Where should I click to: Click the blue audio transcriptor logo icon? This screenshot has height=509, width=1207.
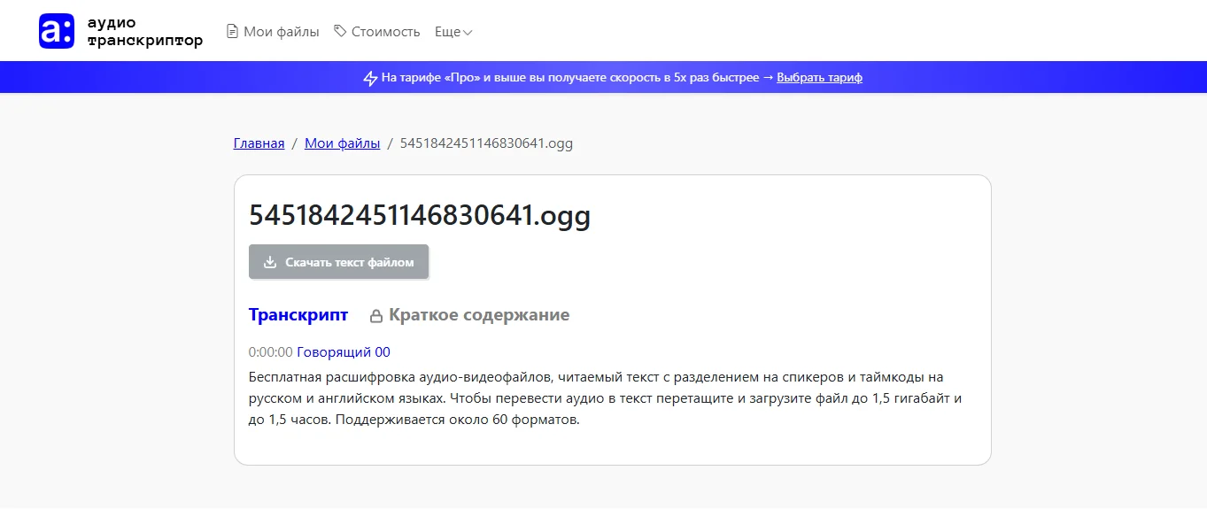tap(57, 31)
